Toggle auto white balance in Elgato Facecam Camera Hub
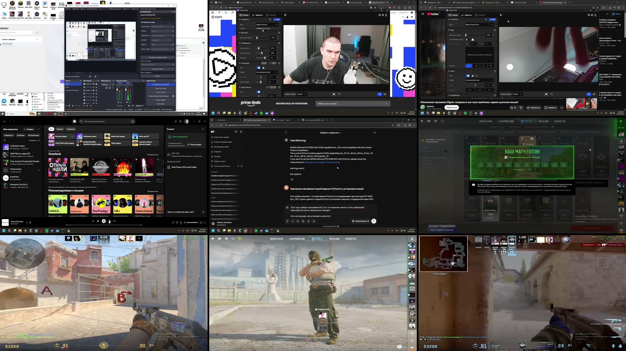Screen dimensions: 626x351 (258, 92)
